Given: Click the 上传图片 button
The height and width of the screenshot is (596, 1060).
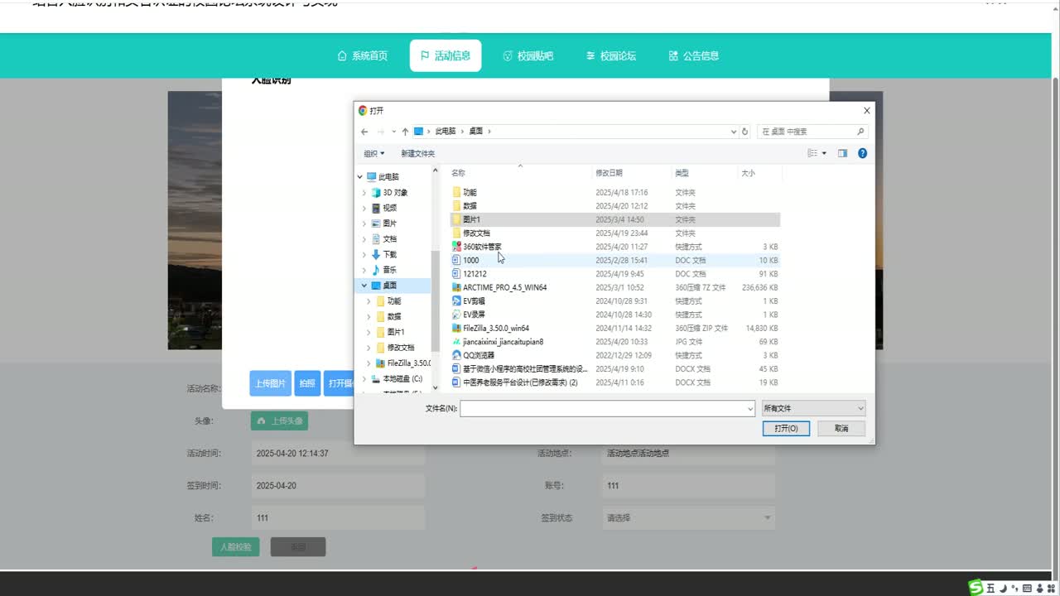Looking at the screenshot, I should 270,383.
